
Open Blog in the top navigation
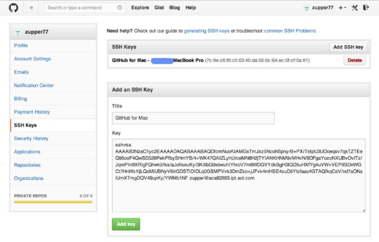pos(175,8)
